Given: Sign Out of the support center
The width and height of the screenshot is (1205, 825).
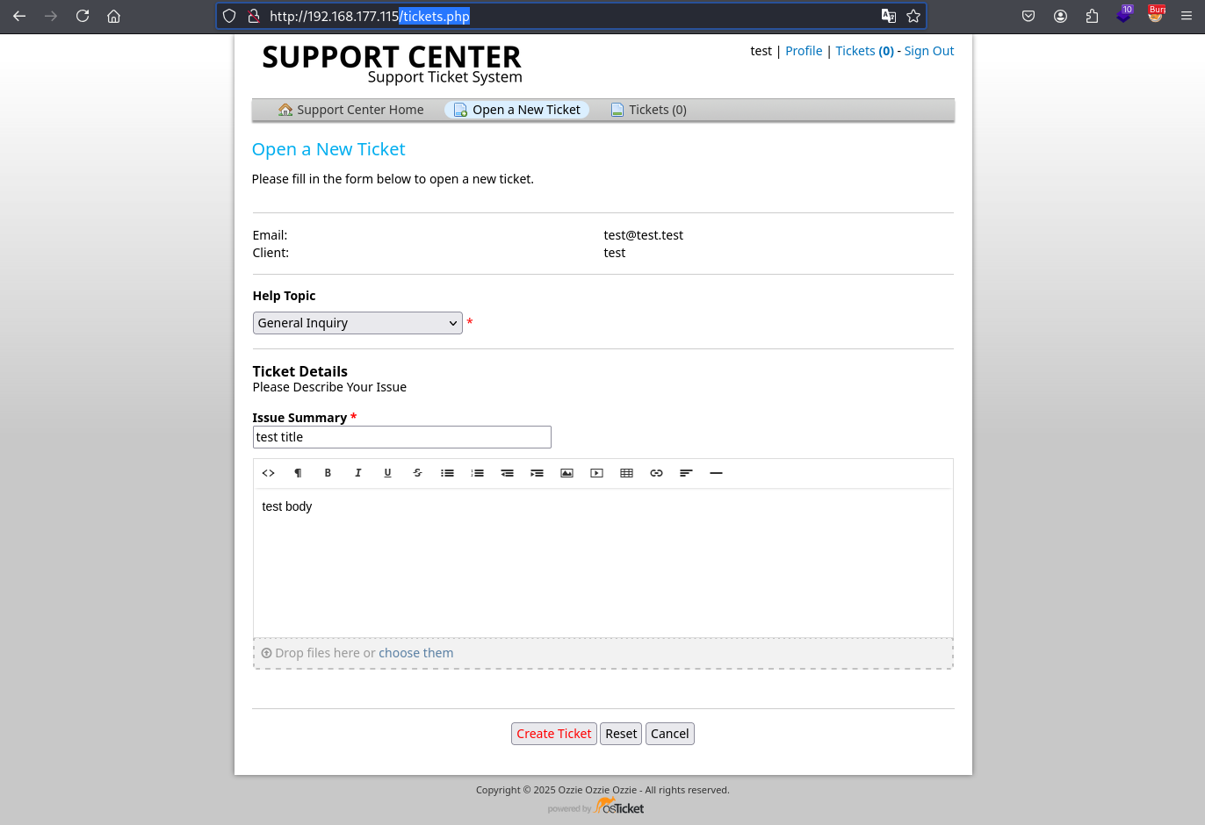Looking at the screenshot, I should (x=929, y=51).
